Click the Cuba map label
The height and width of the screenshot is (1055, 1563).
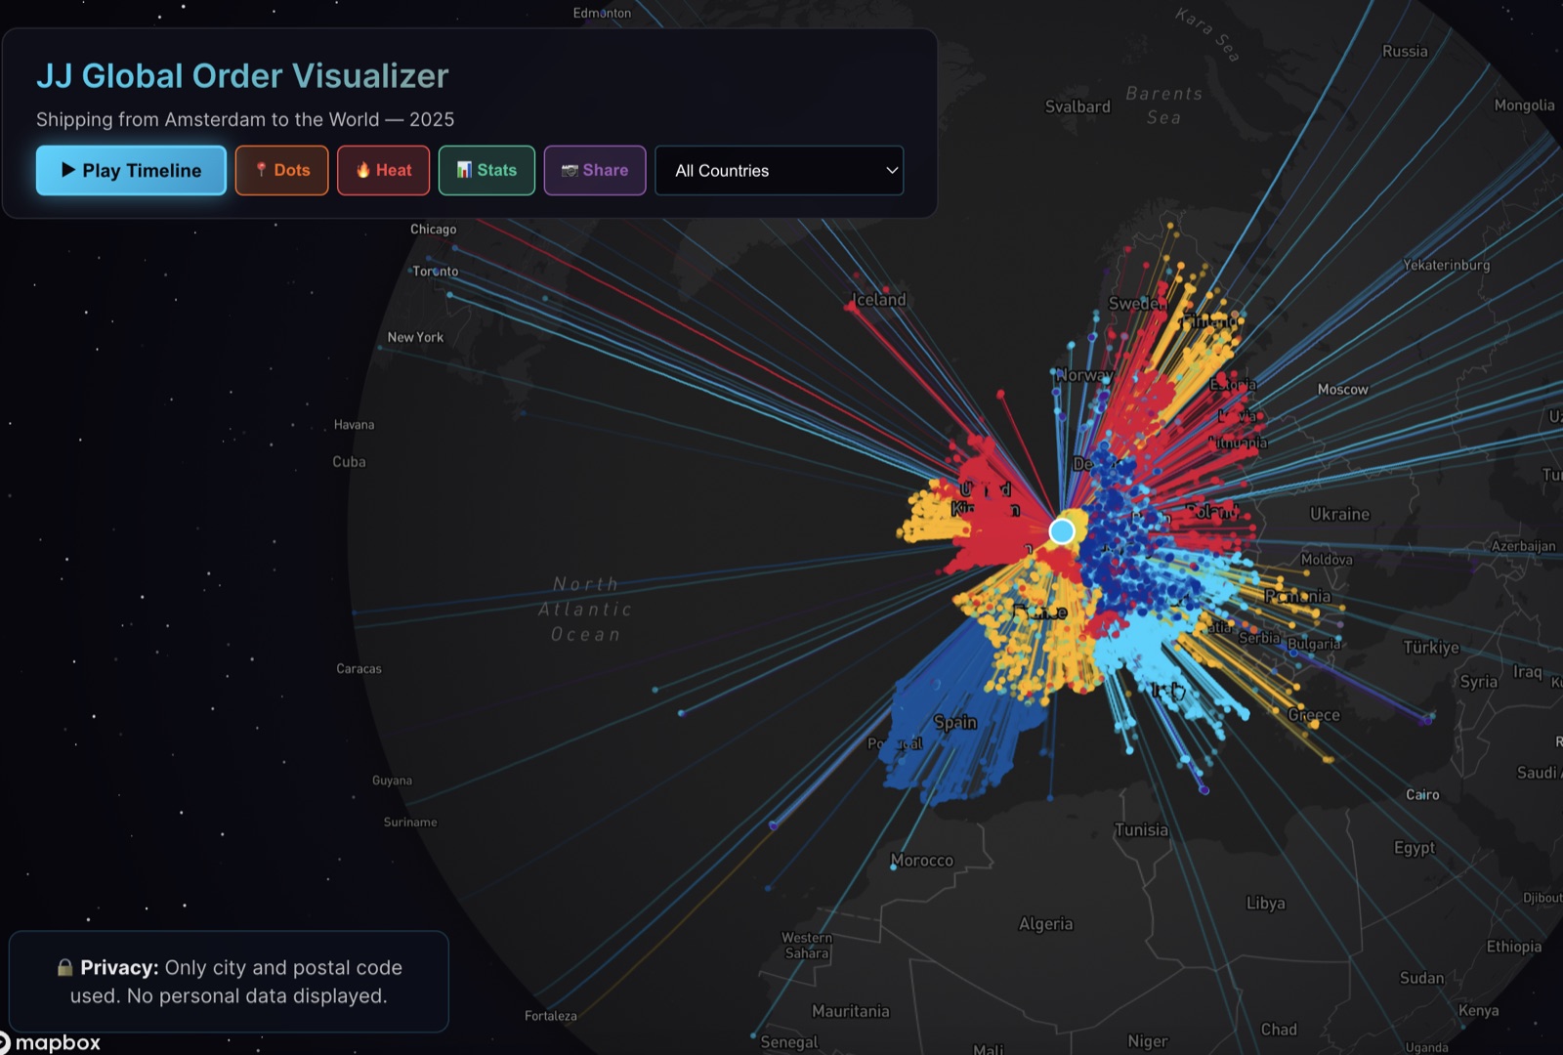pos(349,462)
